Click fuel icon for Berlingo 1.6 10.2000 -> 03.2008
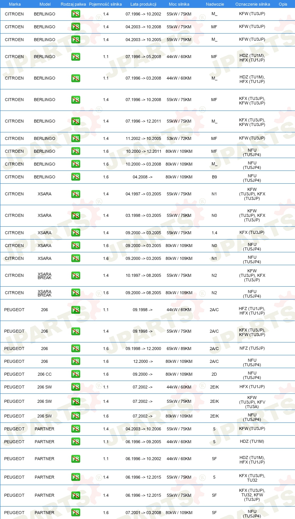 pos(76,164)
